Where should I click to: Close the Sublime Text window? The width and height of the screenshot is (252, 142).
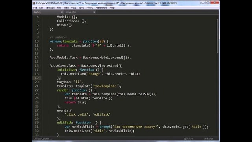215,2
